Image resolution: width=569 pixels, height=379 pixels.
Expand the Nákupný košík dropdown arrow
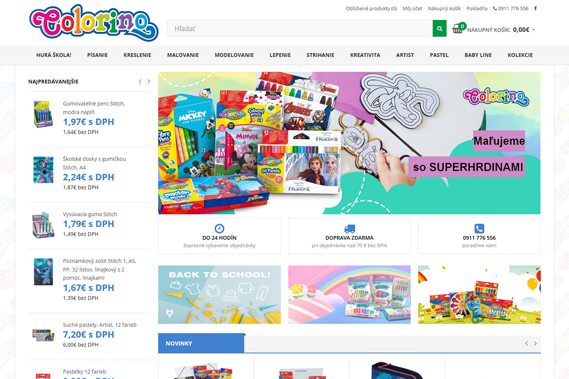coord(533,30)
